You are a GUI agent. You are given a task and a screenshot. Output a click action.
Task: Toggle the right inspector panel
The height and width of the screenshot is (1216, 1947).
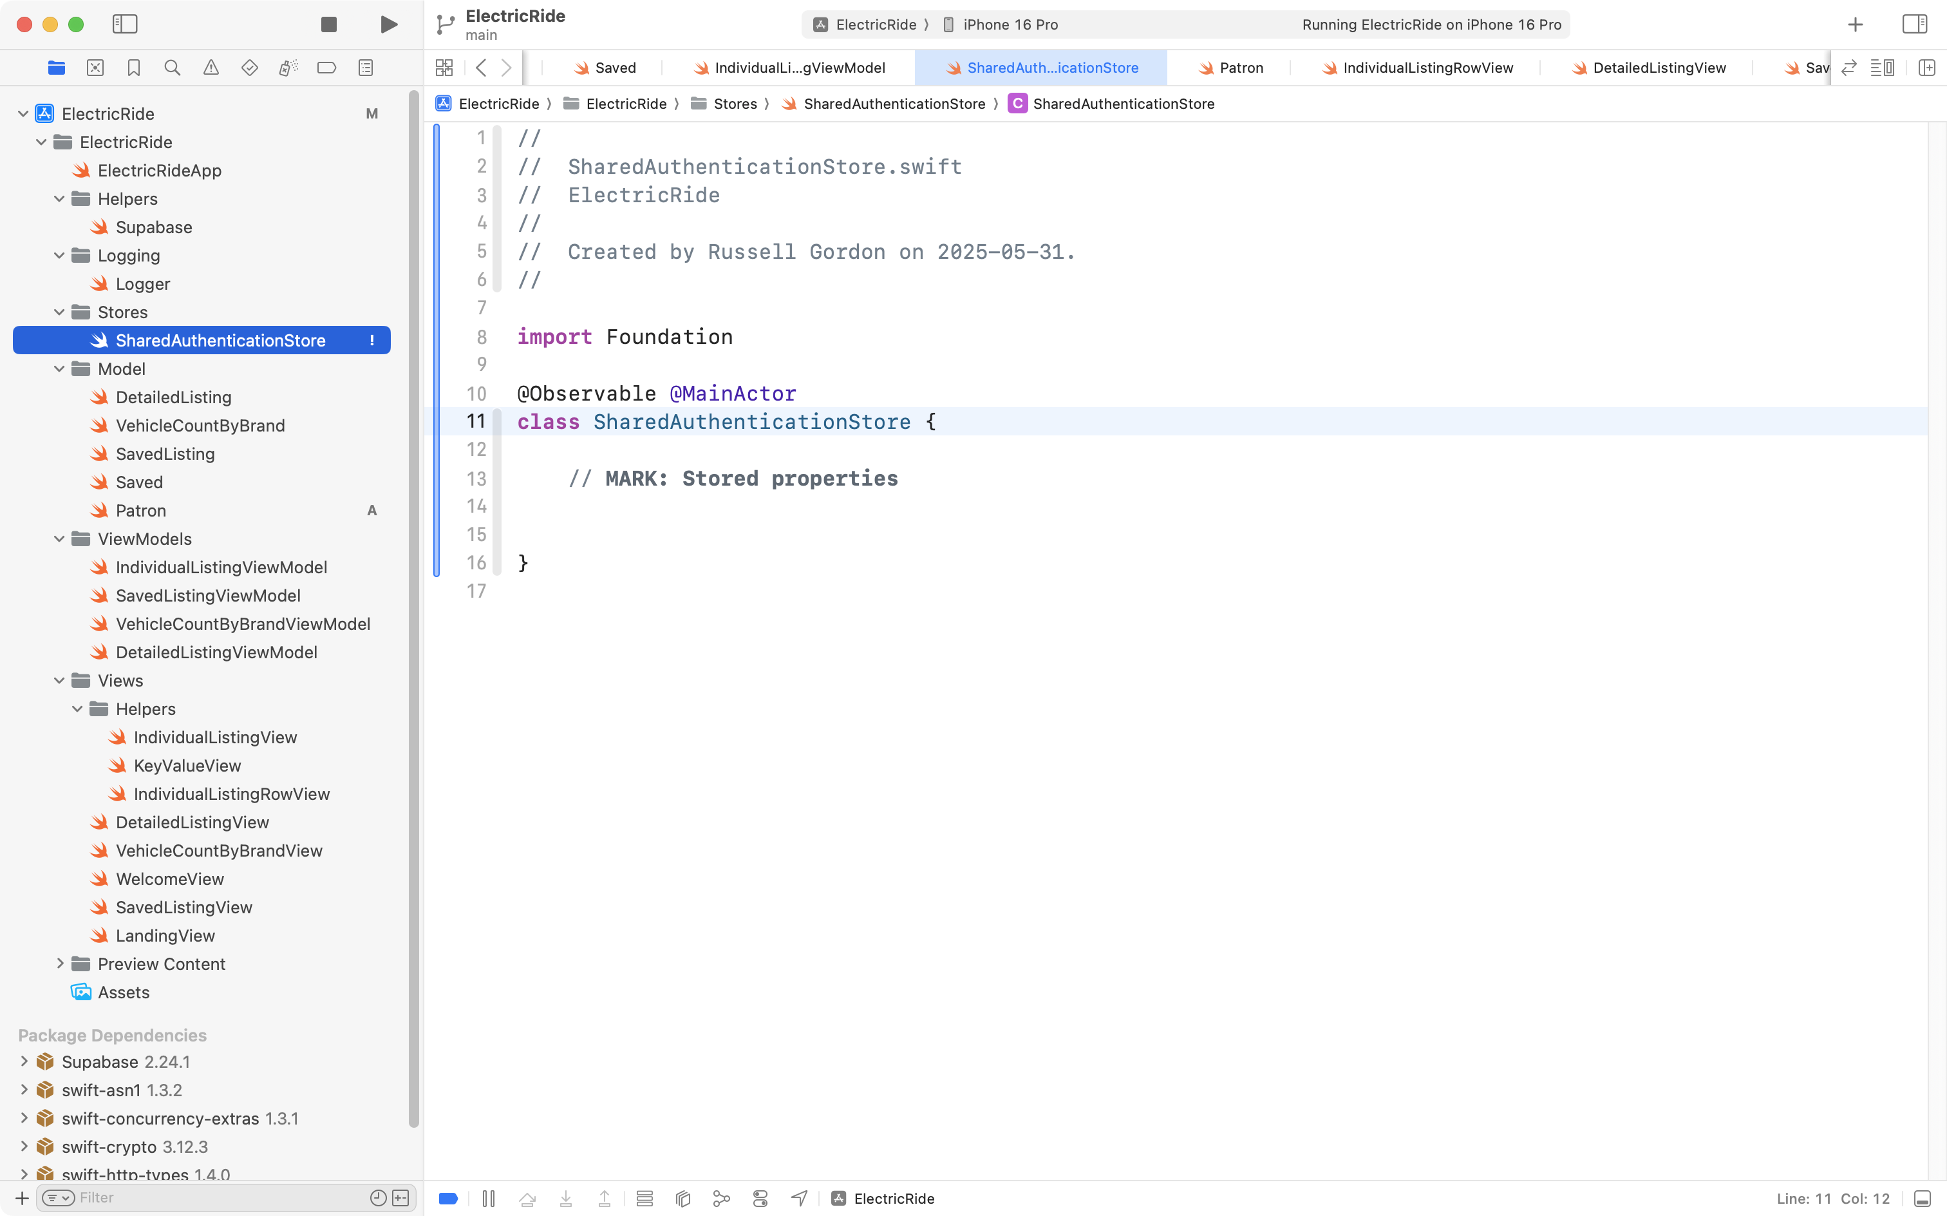coord(1914,24)
